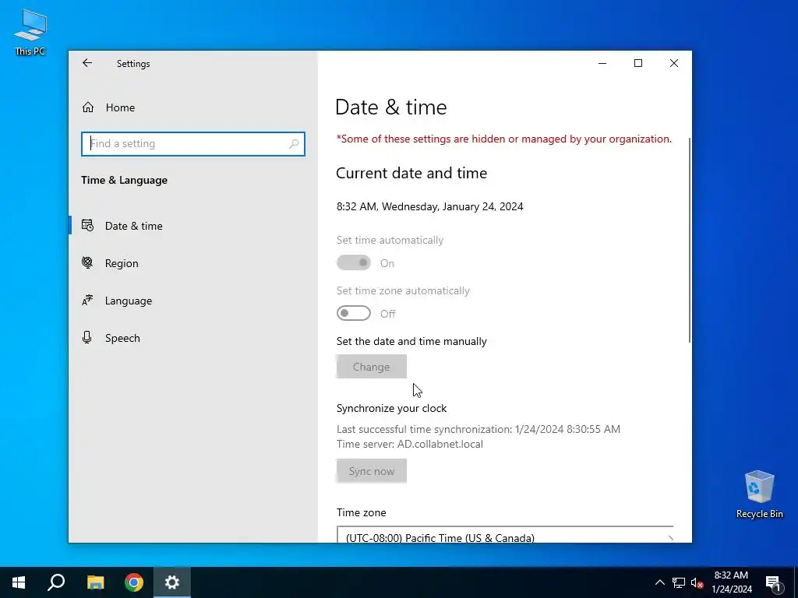The width and height of the screenshot is (798, 598).
Task: Go back with the Settings back arrow
Action: point(87,63)
